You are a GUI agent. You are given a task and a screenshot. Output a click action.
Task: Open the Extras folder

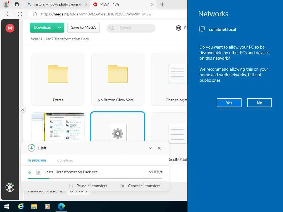[58, 79]
